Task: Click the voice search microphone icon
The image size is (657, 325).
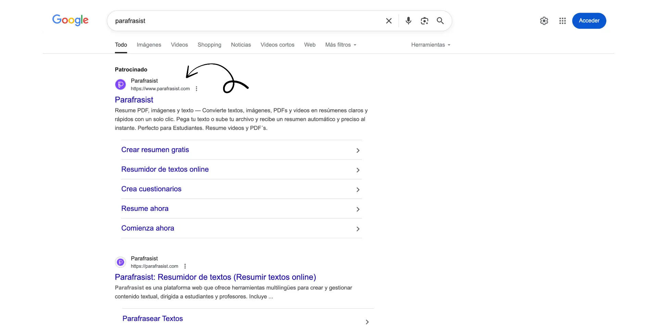Action: (408, 21)
